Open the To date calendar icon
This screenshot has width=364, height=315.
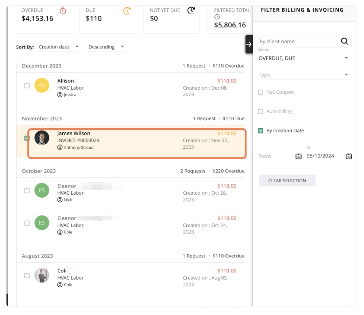click(x=349, y=156)
